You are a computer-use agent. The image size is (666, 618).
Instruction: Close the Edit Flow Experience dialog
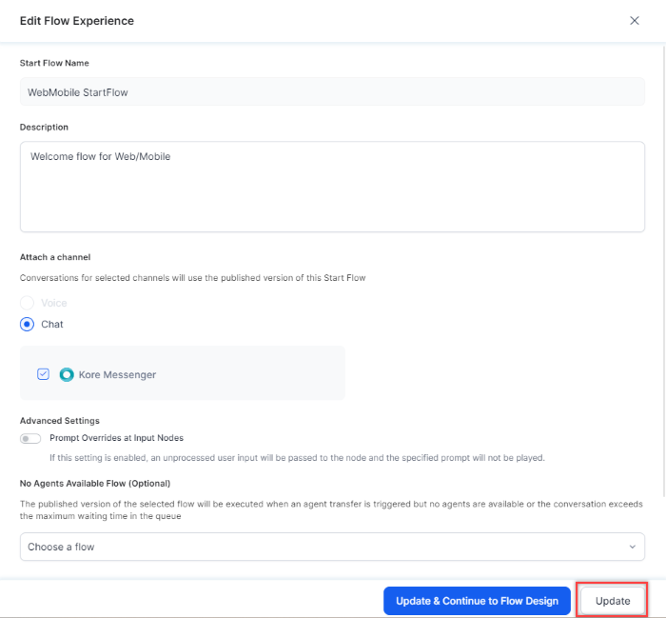click(x=635, y=21)
